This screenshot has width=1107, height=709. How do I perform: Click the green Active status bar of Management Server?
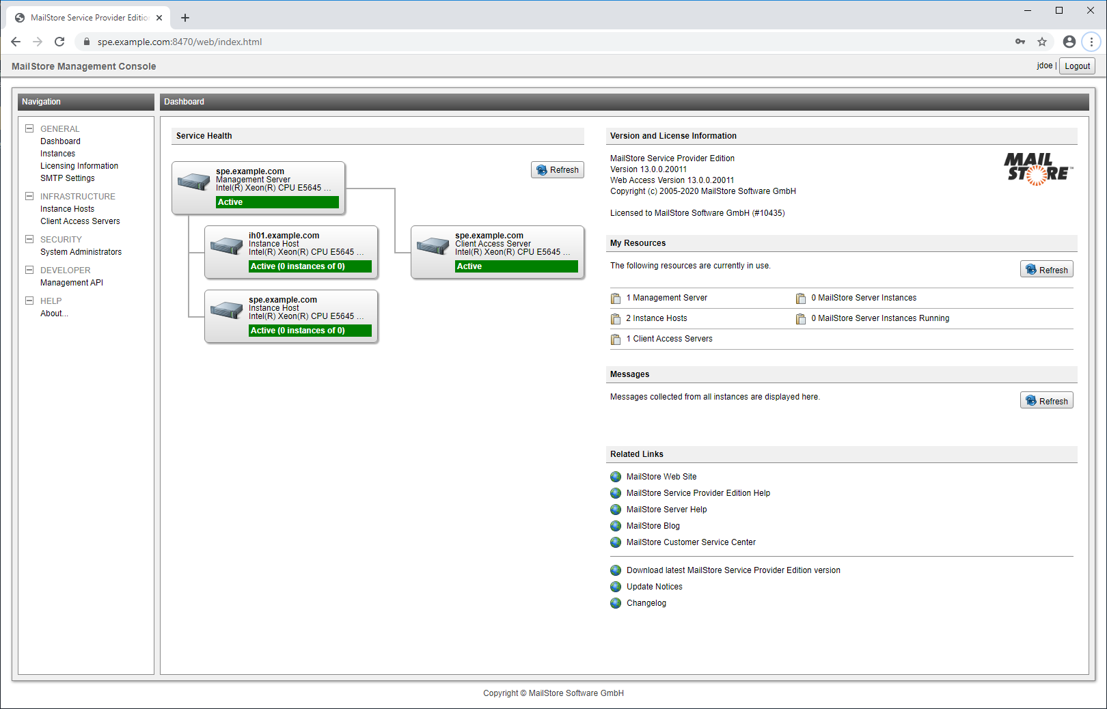pos(277,202)
